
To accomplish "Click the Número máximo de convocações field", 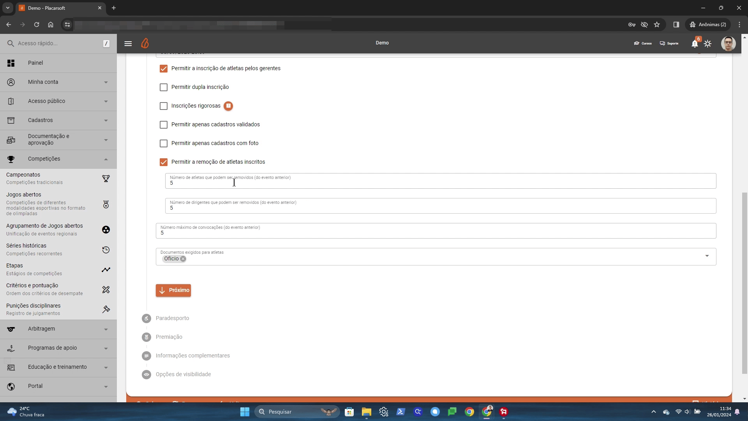I will point(436,233).
